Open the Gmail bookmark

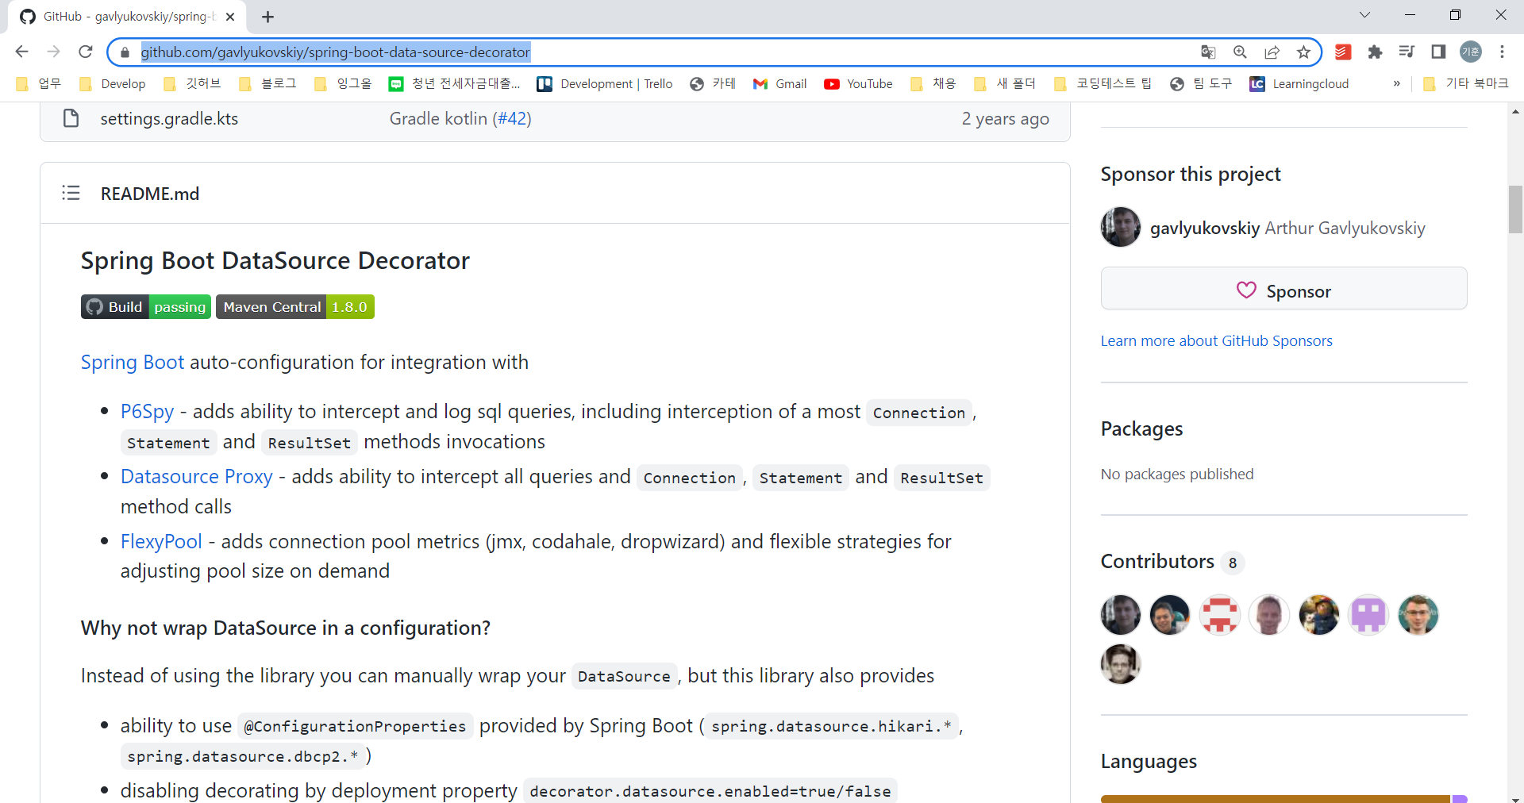coord(780,84)
